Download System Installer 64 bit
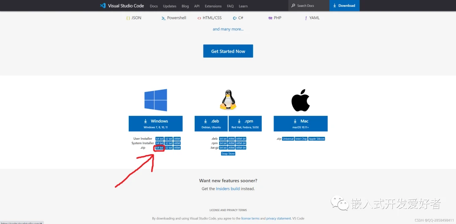 click(159, 143)
